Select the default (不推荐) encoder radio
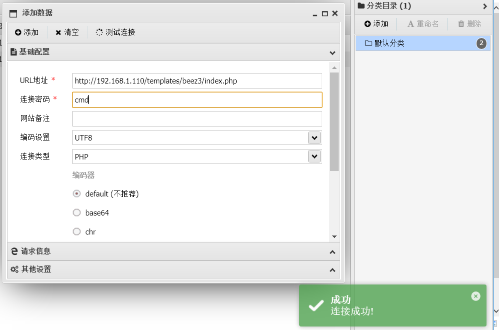 tap(77, 193)
